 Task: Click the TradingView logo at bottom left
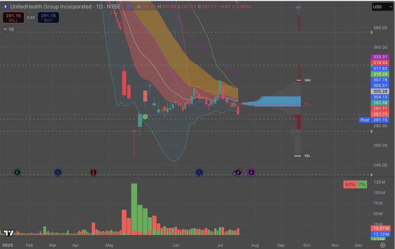point(9,233)
